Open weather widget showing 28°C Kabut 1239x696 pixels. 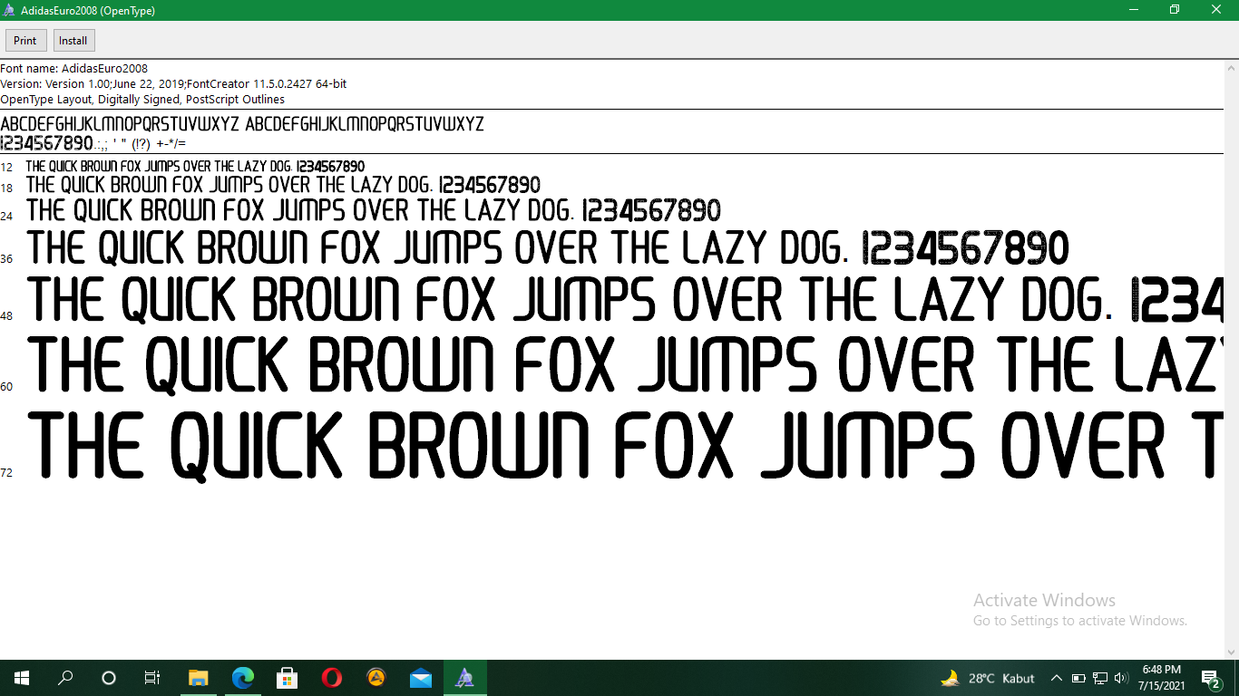988,678
